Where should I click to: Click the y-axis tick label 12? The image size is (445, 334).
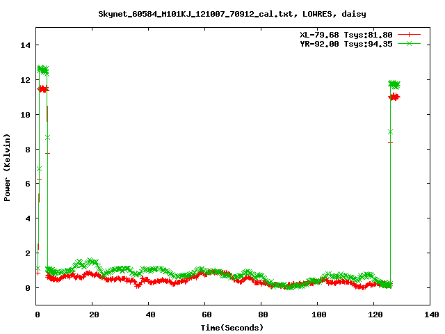pos(26,80)
